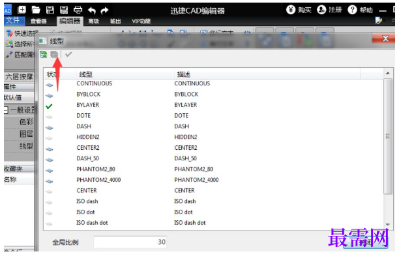Select PHANTOM2_80 in linetype column
The height and width of the screenshot is (258, 401).
pyautogui.click(x=96, y=169)
